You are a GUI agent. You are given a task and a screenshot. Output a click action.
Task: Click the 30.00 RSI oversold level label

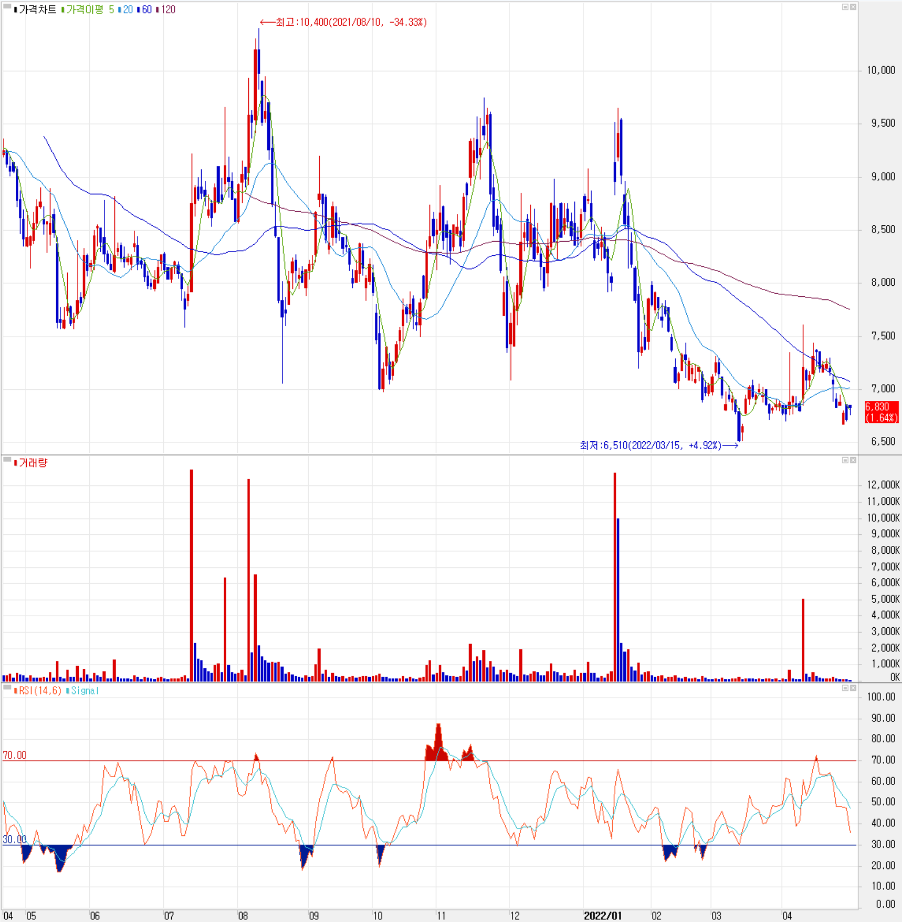15,839
